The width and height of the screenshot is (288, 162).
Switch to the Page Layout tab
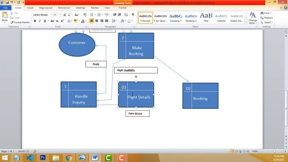click(x=46, y=8)
